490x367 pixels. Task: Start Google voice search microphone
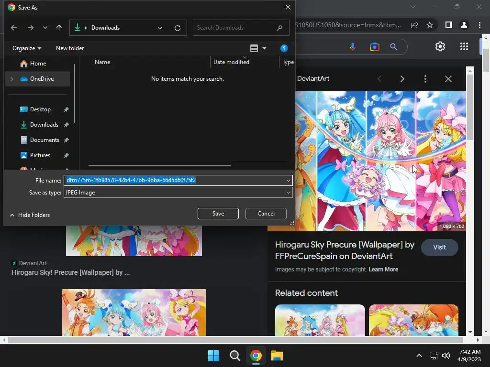(353, 47)
